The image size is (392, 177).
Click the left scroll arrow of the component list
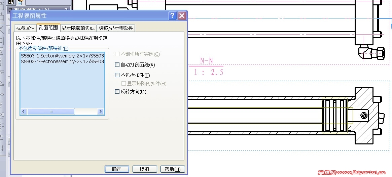(x=24, y=112)
